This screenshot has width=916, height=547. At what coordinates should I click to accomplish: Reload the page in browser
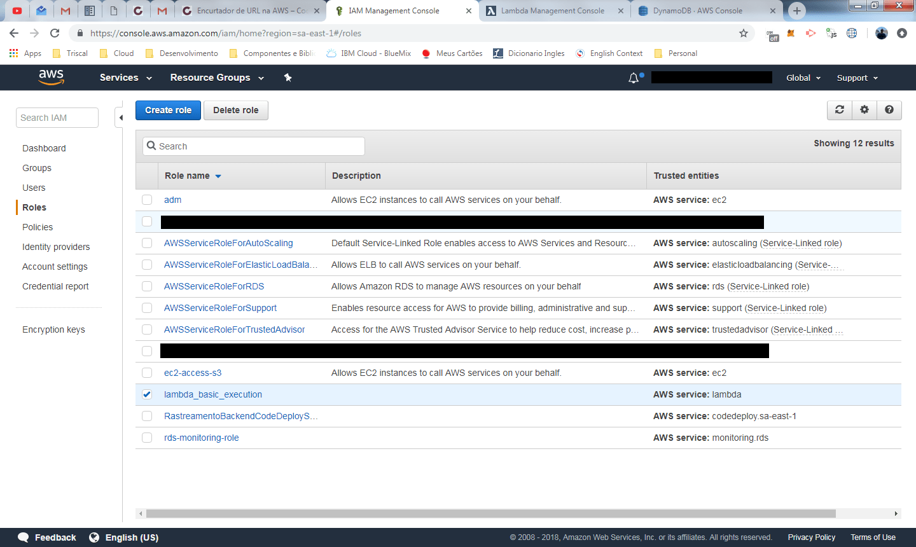click(55, 33)
